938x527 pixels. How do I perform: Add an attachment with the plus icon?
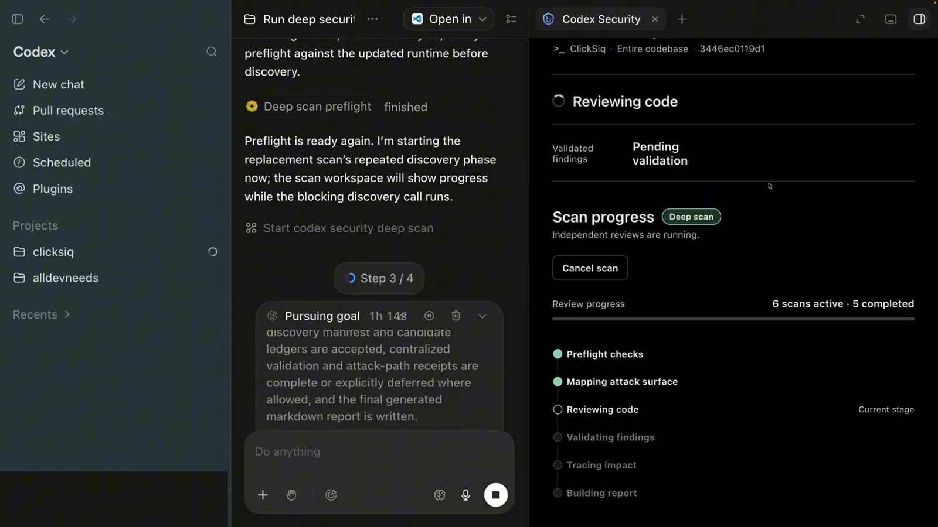(263, 495)
